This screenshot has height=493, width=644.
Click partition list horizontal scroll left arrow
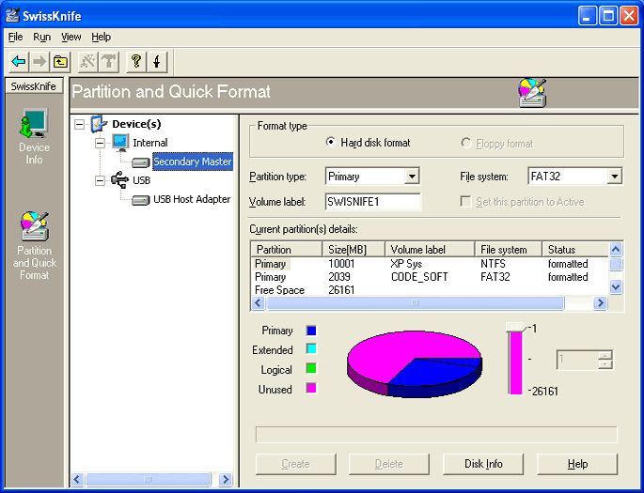[x=258, y=303]
